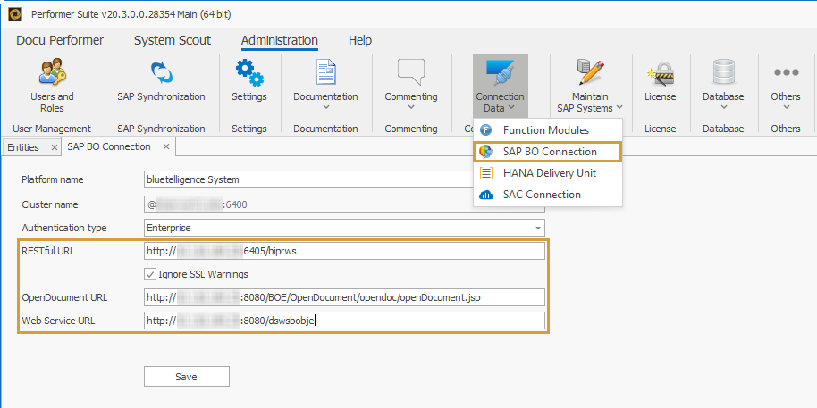
Task: Click the Save button
Action: tap(186, 377)
